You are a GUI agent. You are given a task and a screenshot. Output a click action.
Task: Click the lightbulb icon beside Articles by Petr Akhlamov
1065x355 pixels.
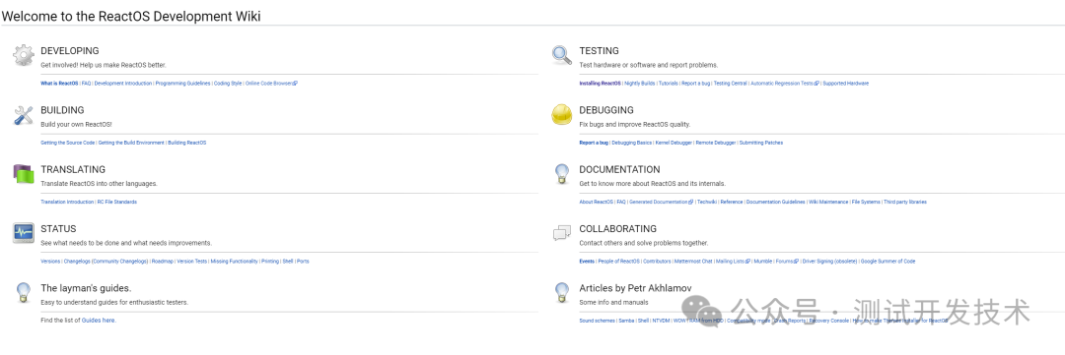(x=562, y=292)
